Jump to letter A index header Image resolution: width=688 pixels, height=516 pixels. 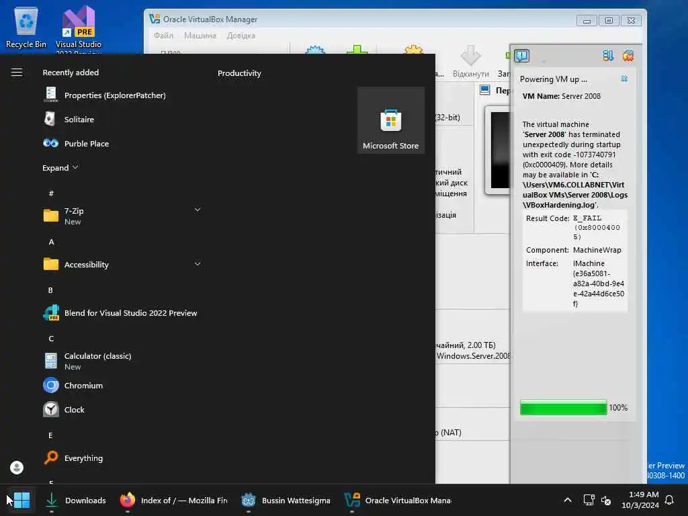coord(51,242)
